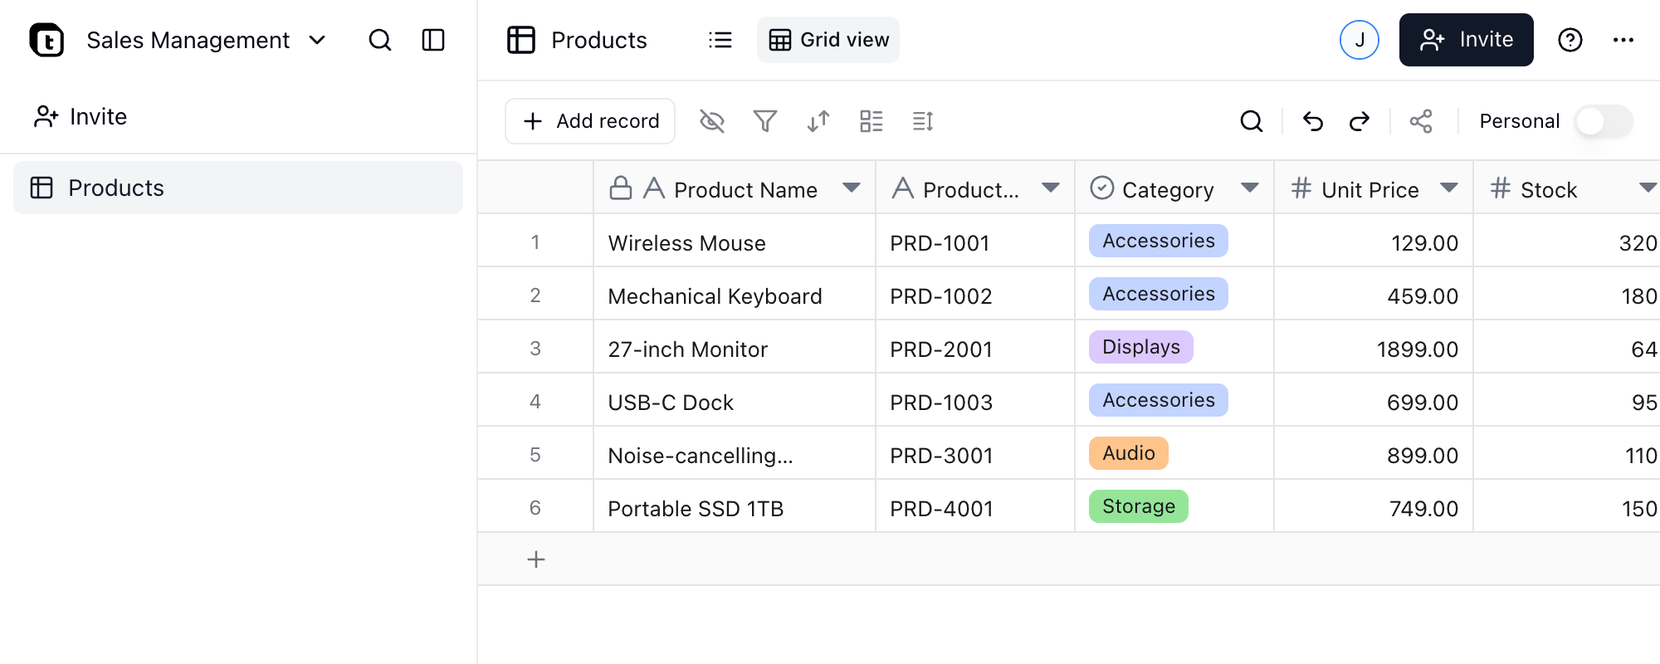The image size is (1660, 664).
Task: Click the green Storage category tag
Action: (1139, 506)
